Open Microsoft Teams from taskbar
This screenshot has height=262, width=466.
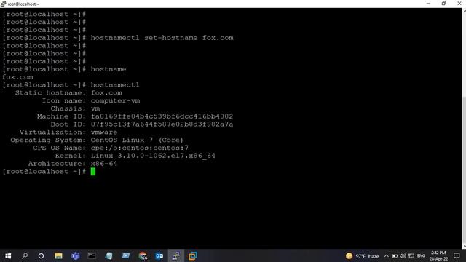tap(75, 255)
